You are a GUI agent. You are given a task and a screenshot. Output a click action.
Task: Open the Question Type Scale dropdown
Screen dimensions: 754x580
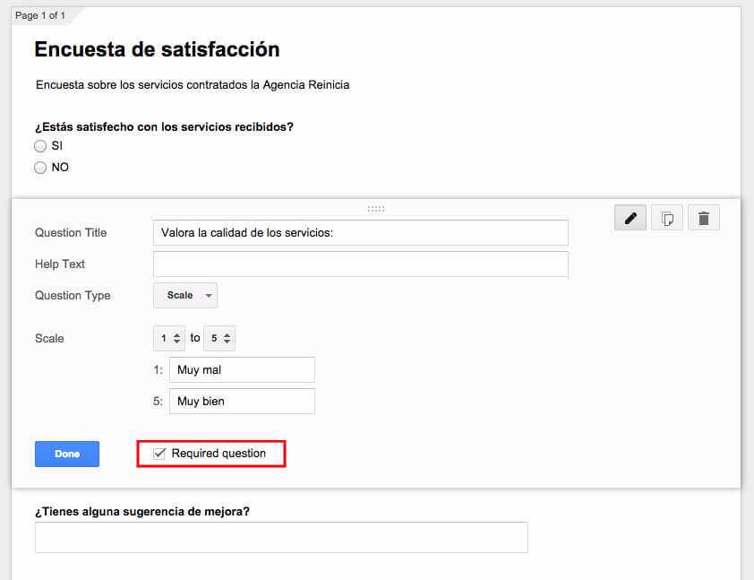pyautogui.click(x=185, y=295)
